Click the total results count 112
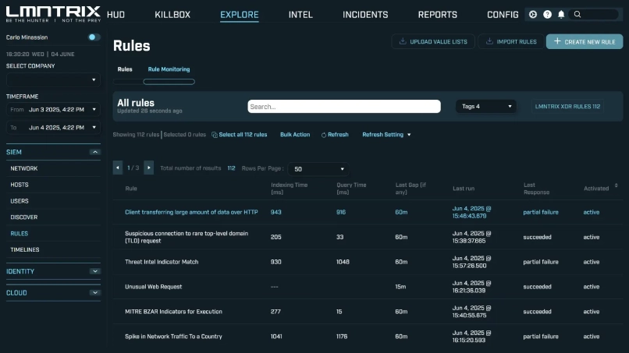This screenshot has width=629, height=353. tap(232, 168)
